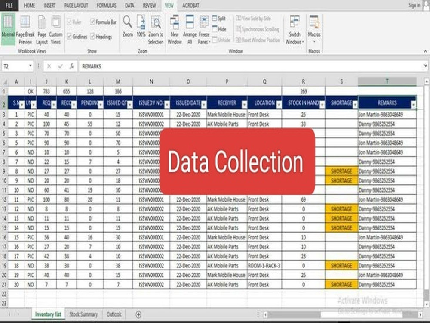Open REMARKS filter dropdown
This screenshot has height=323, width=430.
coord(413,105)
